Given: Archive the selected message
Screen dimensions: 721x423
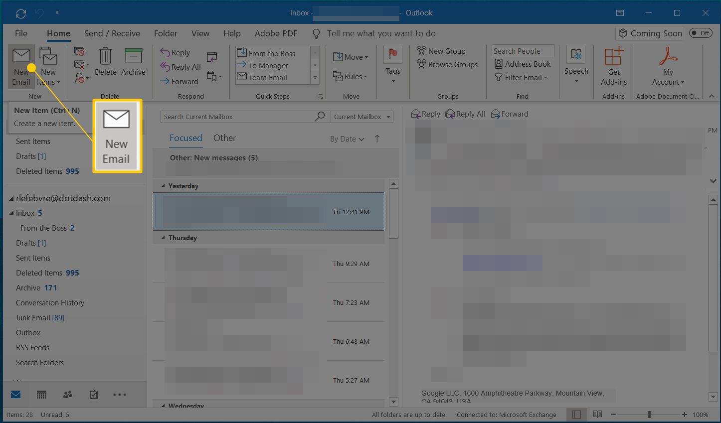Looking at the screenshot, I should click(133, 62).
